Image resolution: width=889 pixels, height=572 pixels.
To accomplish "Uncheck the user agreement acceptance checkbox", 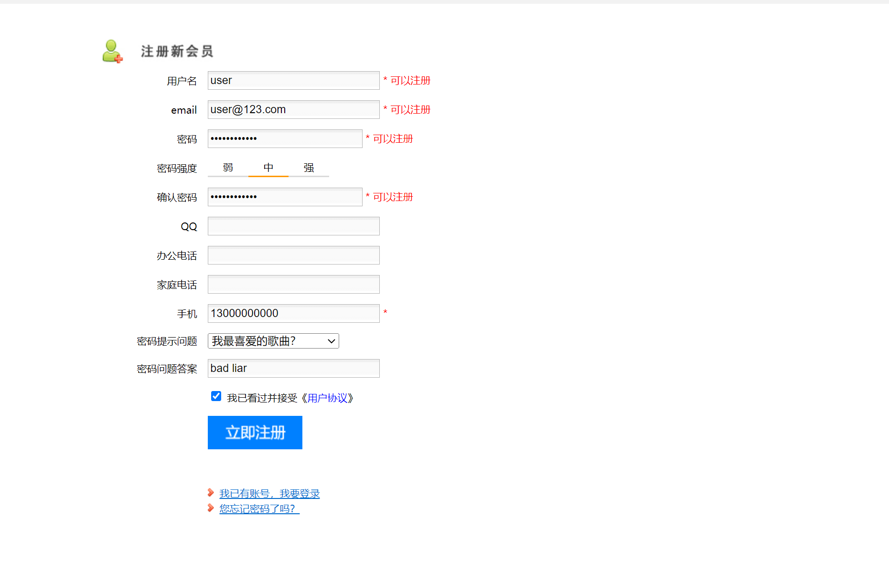I will click(216, 396).
